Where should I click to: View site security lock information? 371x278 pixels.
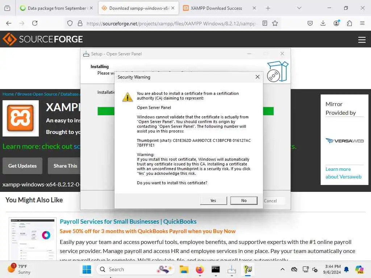(80, 23)
